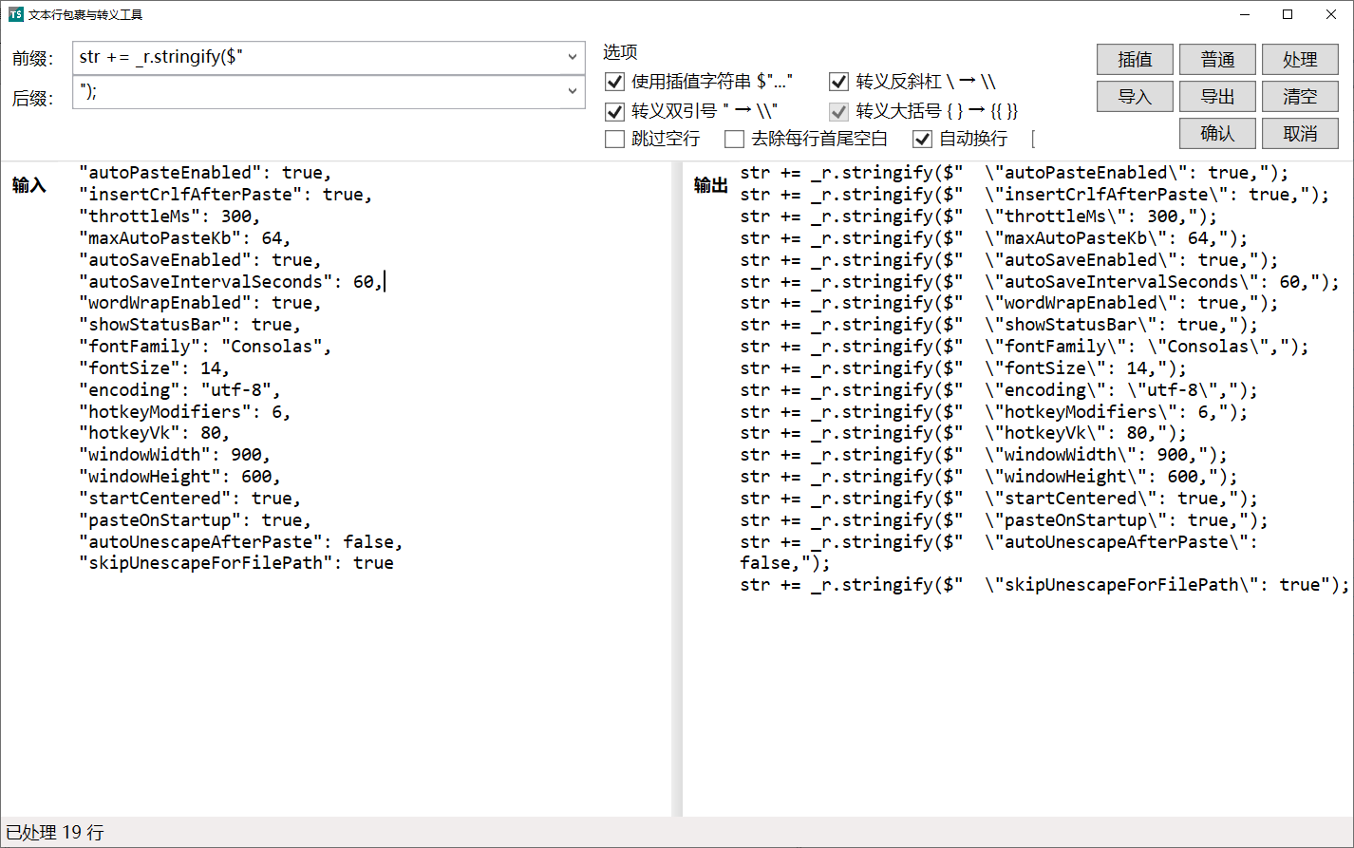Screen dimensions: 1354x848
Task: Click the 选项 options group label
Action: coord(620,52)
